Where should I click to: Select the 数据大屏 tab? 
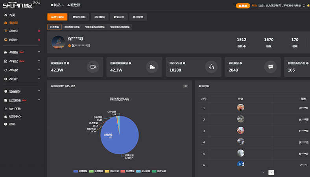point(119,17)
